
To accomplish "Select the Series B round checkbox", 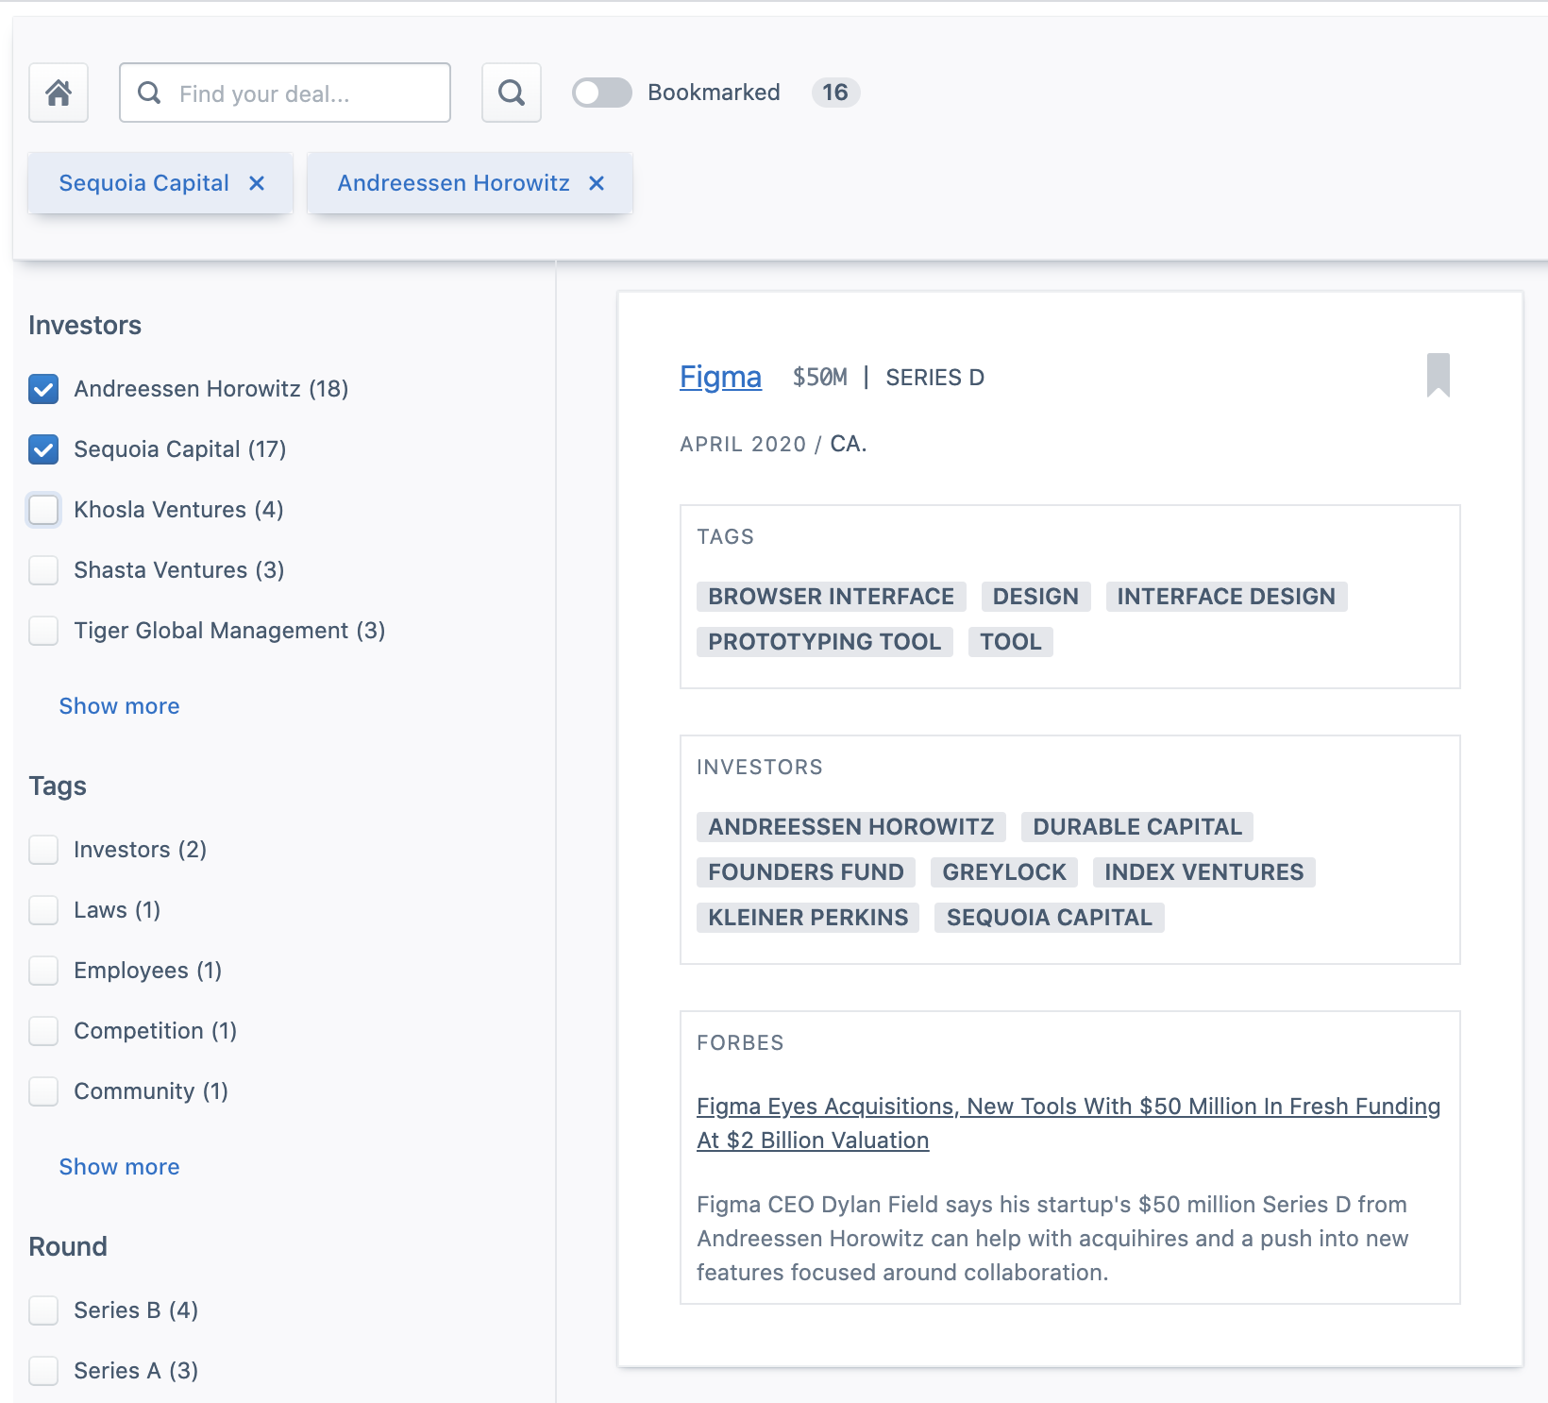I will pyautogui.click(x=43, y=1310).
